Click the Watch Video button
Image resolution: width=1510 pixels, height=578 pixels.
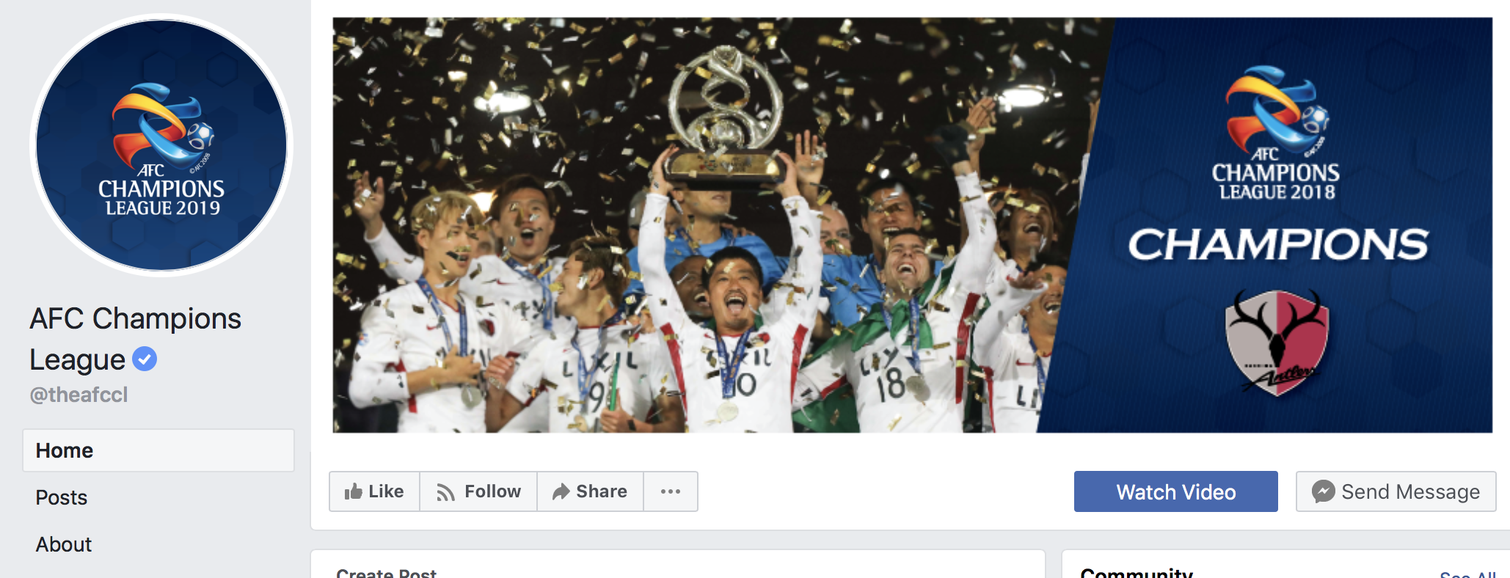(1175, 491)
